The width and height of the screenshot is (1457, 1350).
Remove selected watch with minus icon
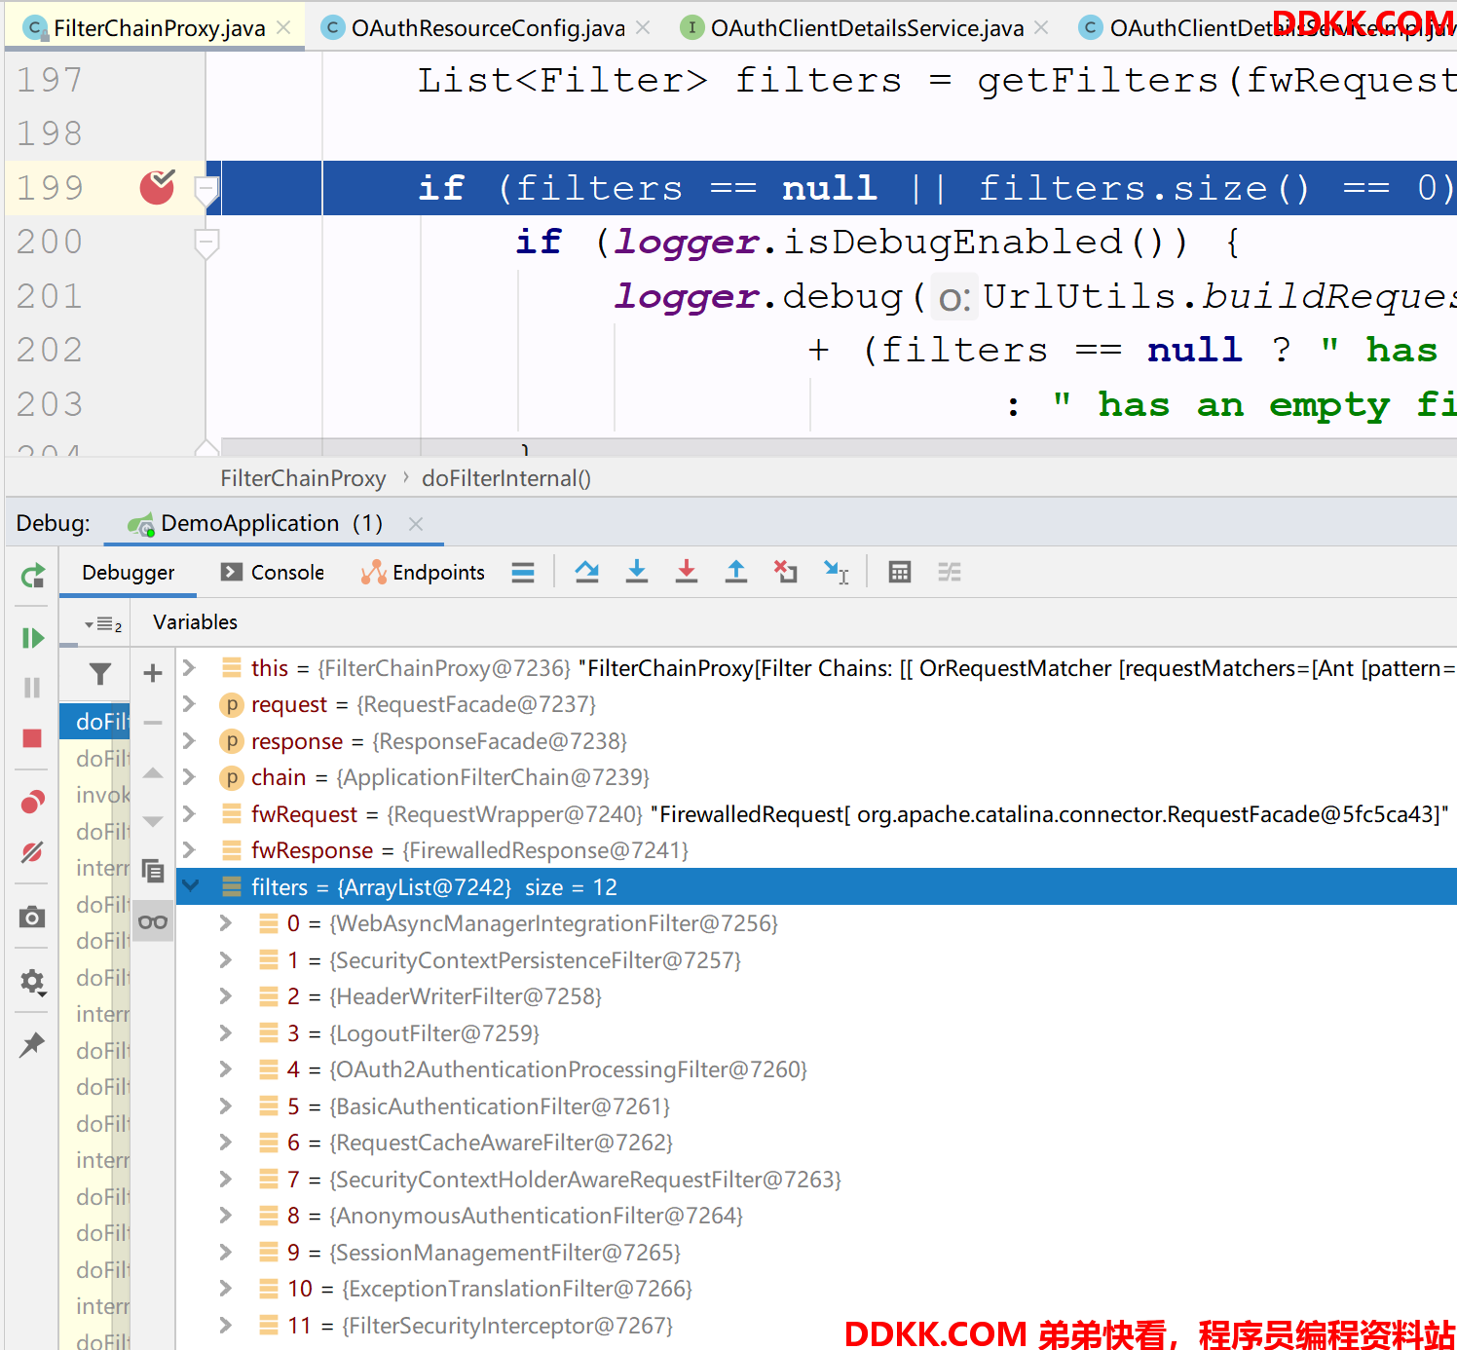153,723
